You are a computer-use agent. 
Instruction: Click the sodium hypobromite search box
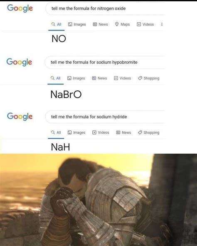[x=105, y=62]
